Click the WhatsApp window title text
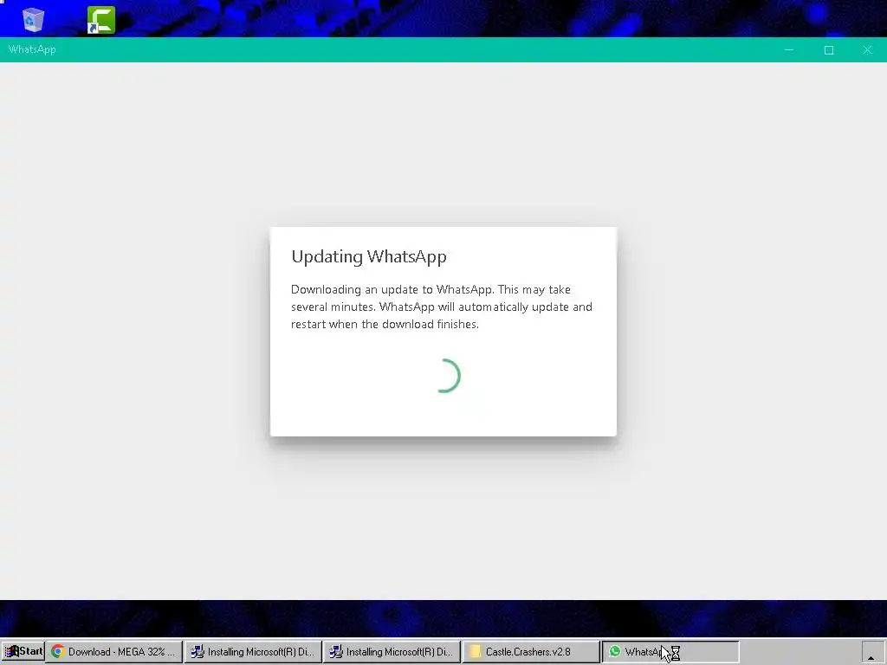Viewport: 887px width, 665px height. click(32, 49)
